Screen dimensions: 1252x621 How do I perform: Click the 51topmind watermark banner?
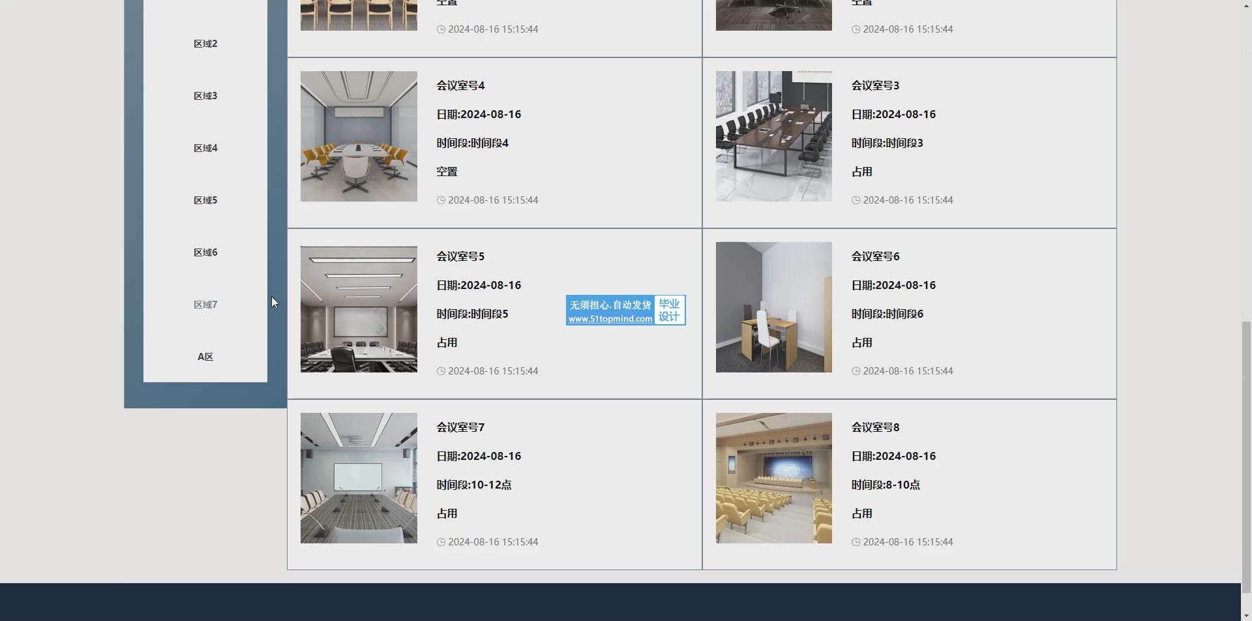[625, 310]
